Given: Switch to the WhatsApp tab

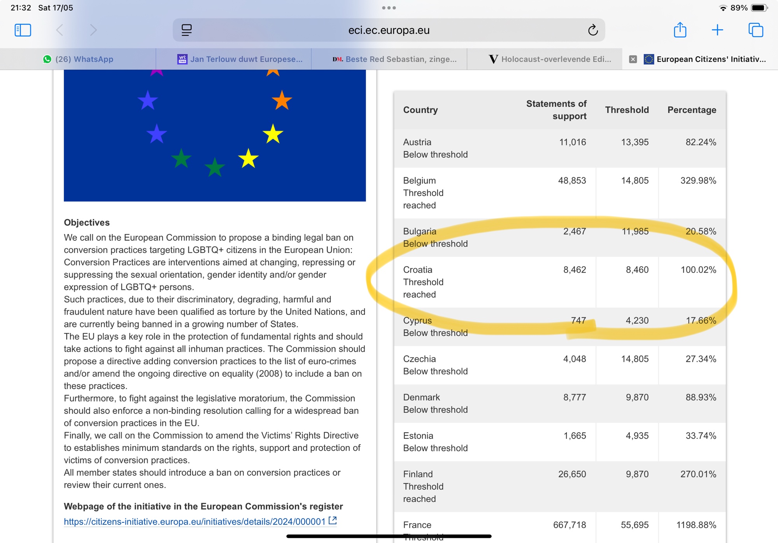Looking at the screenshot, I should 78,59.
